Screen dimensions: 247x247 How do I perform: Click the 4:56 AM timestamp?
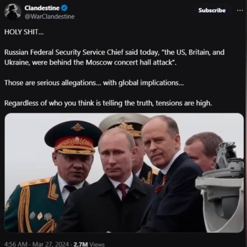tap(16, 244)
